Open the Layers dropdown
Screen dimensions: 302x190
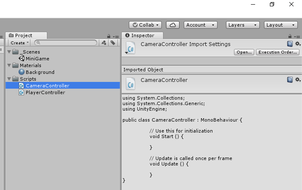click(242, 25)
